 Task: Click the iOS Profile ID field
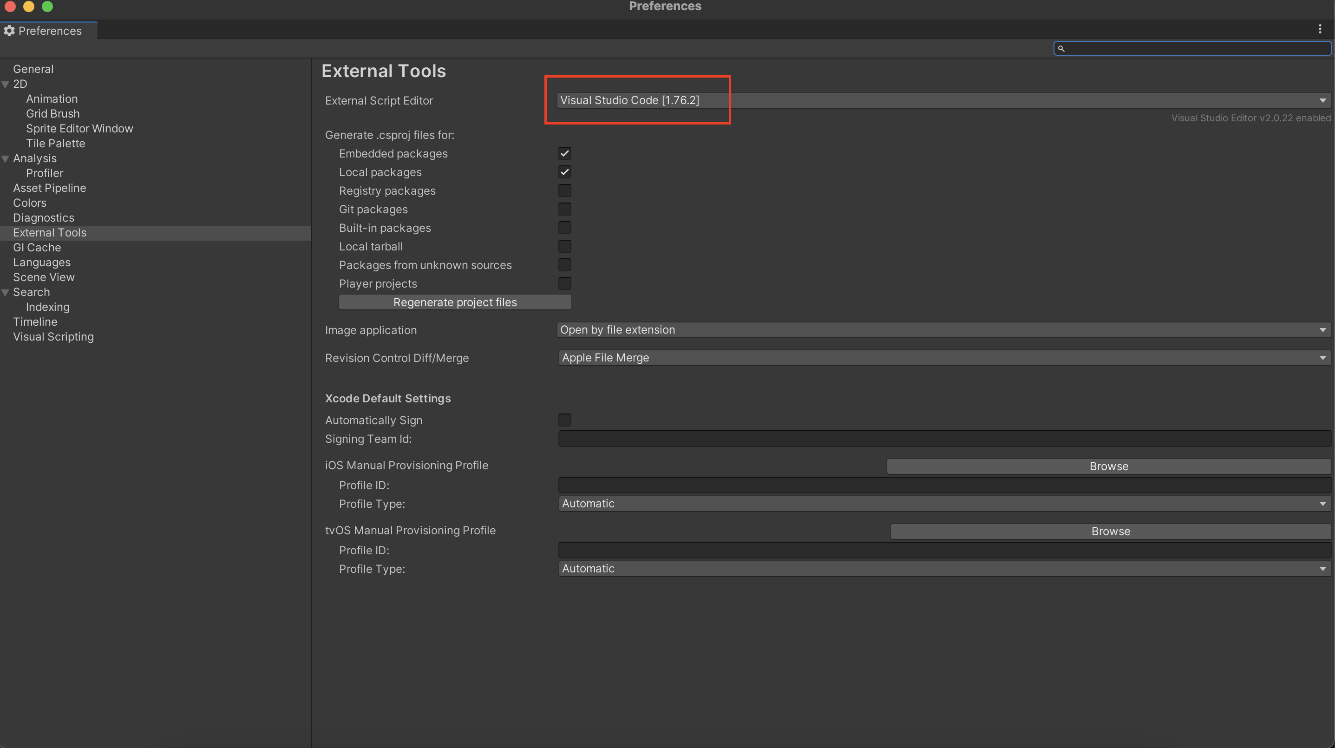(944, 485)
